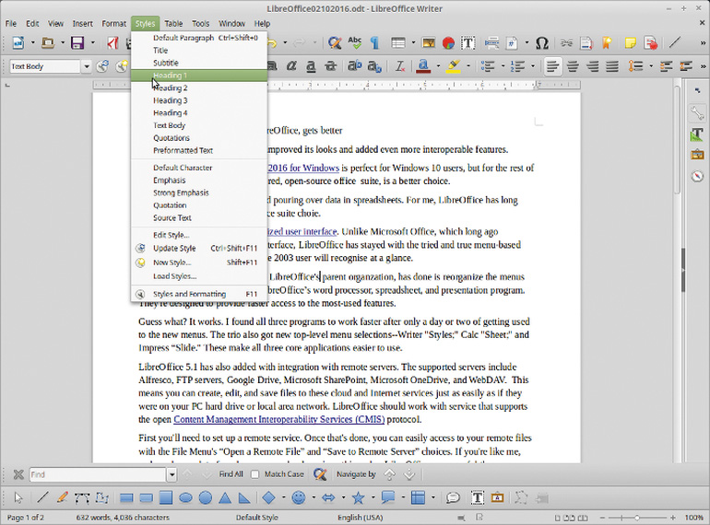
Task: Pick the smiley symbol shapes tool
Action: [x=299, y=498]
